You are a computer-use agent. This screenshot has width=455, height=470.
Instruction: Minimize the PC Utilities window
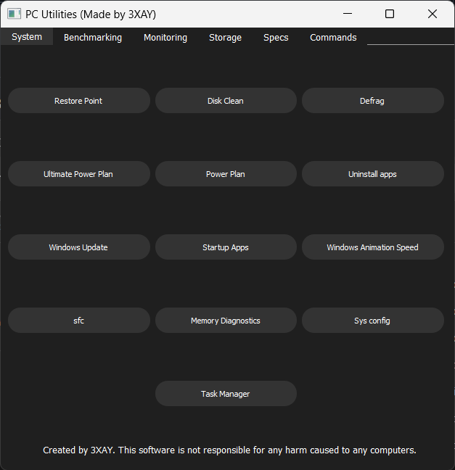point(348,14)
